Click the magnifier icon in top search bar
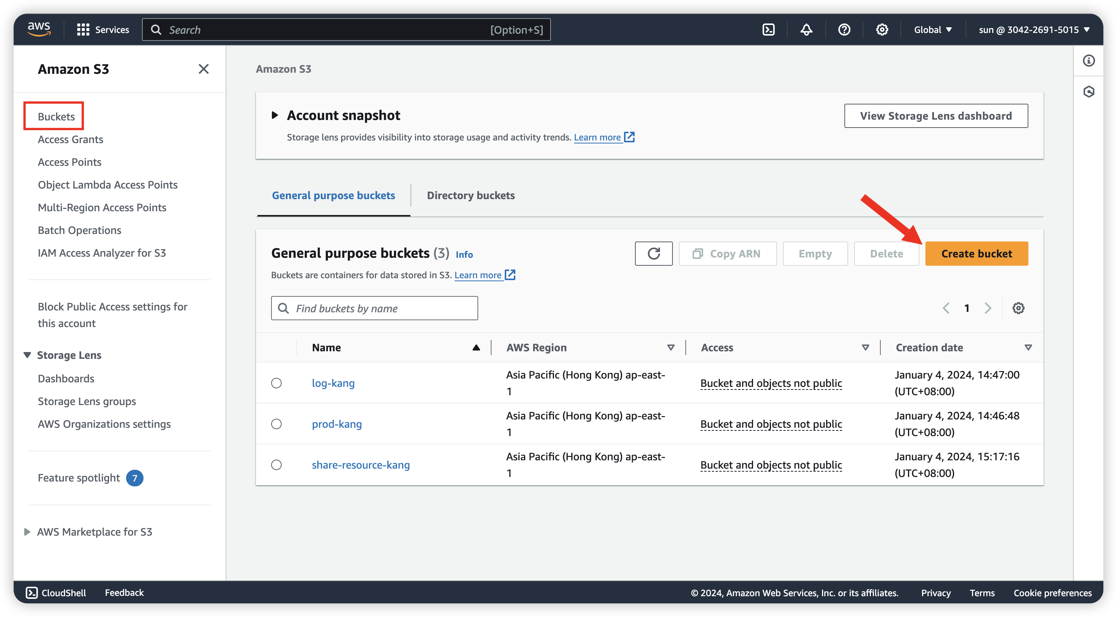Screen dimensions: 1117x617 (x=156, y=30)
